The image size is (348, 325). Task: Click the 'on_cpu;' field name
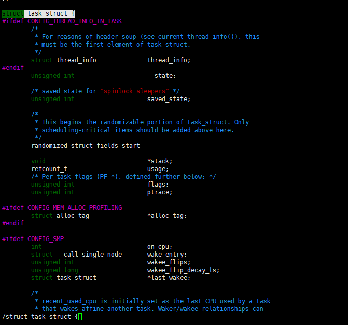click(x=160, y=247)
